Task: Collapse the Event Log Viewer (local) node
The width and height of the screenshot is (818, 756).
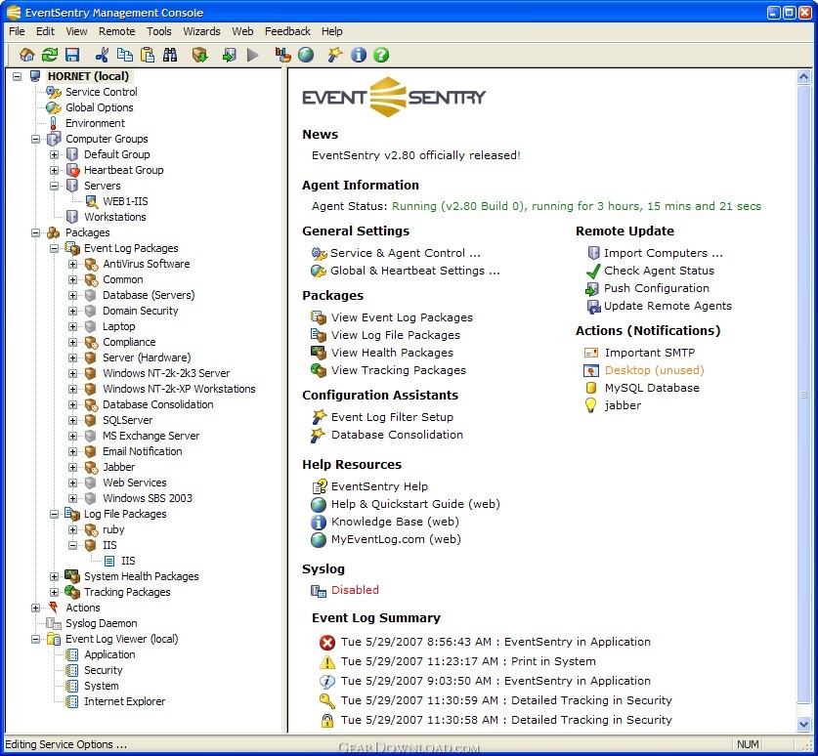Action: click(35, 639)
